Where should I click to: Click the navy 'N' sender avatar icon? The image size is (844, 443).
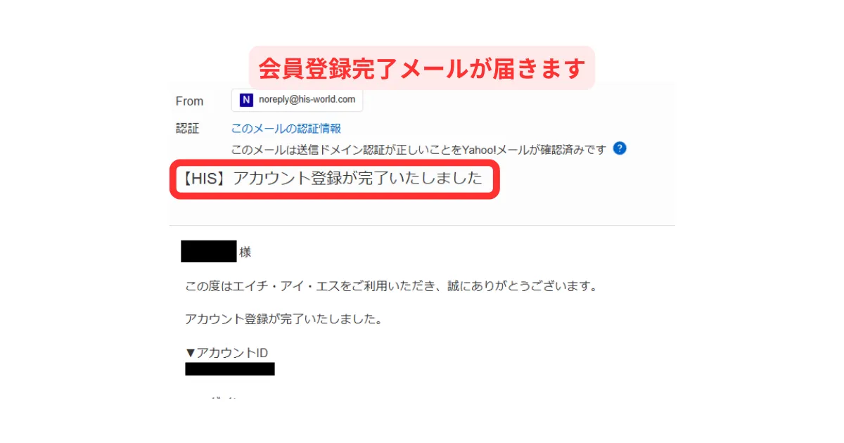tap(246, 100)
